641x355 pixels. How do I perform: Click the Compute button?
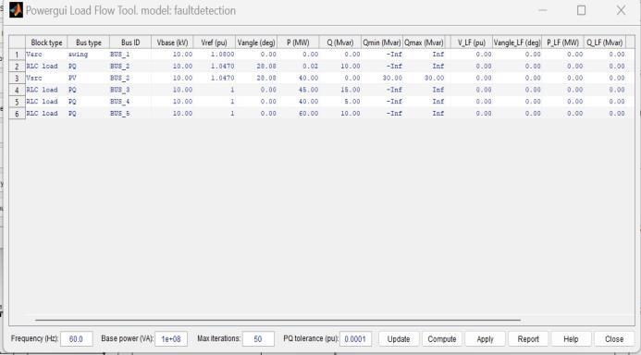coord(441,339)
